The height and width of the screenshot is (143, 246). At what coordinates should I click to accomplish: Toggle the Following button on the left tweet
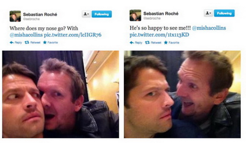coord(102,14)
